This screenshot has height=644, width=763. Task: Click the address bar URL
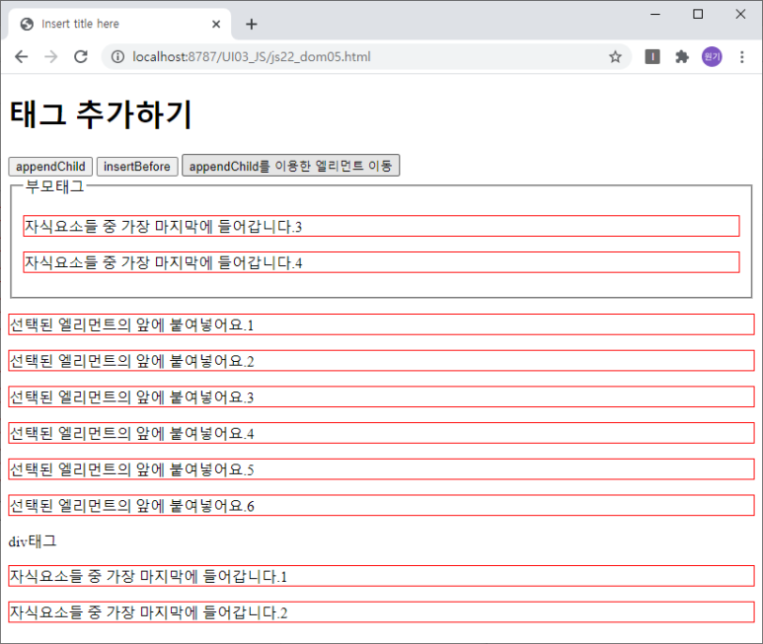(252, 57)
